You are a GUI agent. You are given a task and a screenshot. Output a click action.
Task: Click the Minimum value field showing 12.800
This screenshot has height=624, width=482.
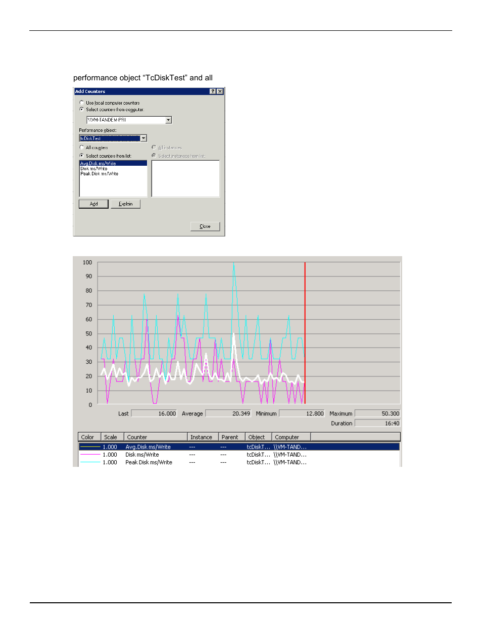pyautogui.click(x=302, y=413)
